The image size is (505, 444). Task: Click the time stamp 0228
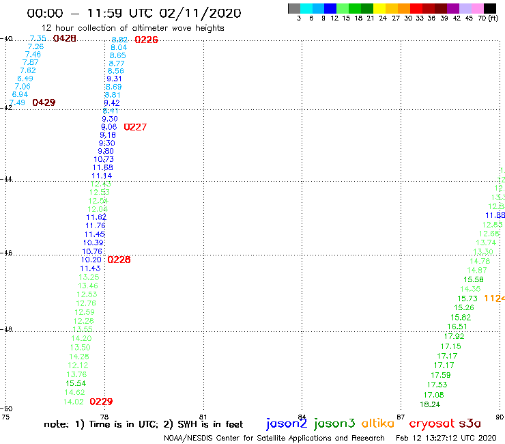tap(119, 260)
